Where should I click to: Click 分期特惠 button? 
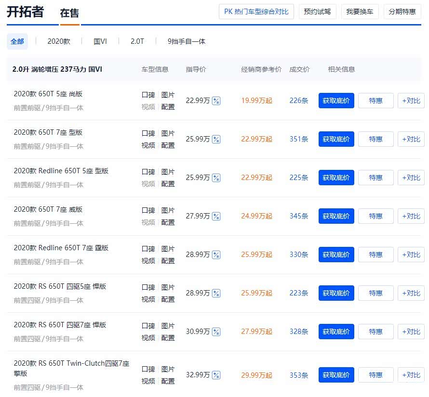click(x=402, y=12)
